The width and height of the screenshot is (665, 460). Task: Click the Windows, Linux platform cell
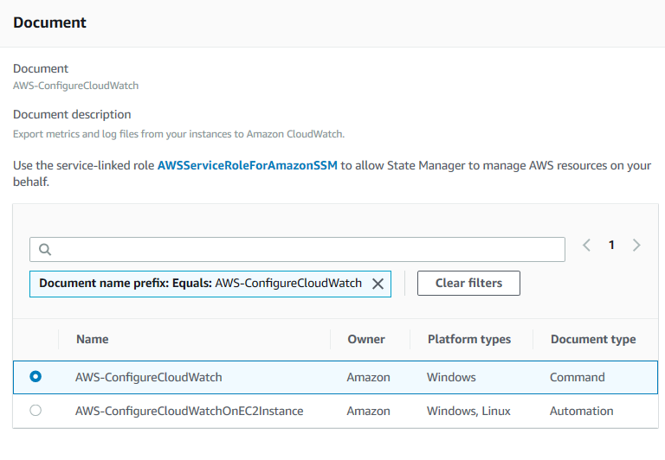[468, 411]
